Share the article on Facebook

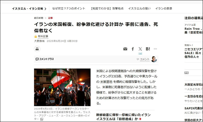(133, 49)
